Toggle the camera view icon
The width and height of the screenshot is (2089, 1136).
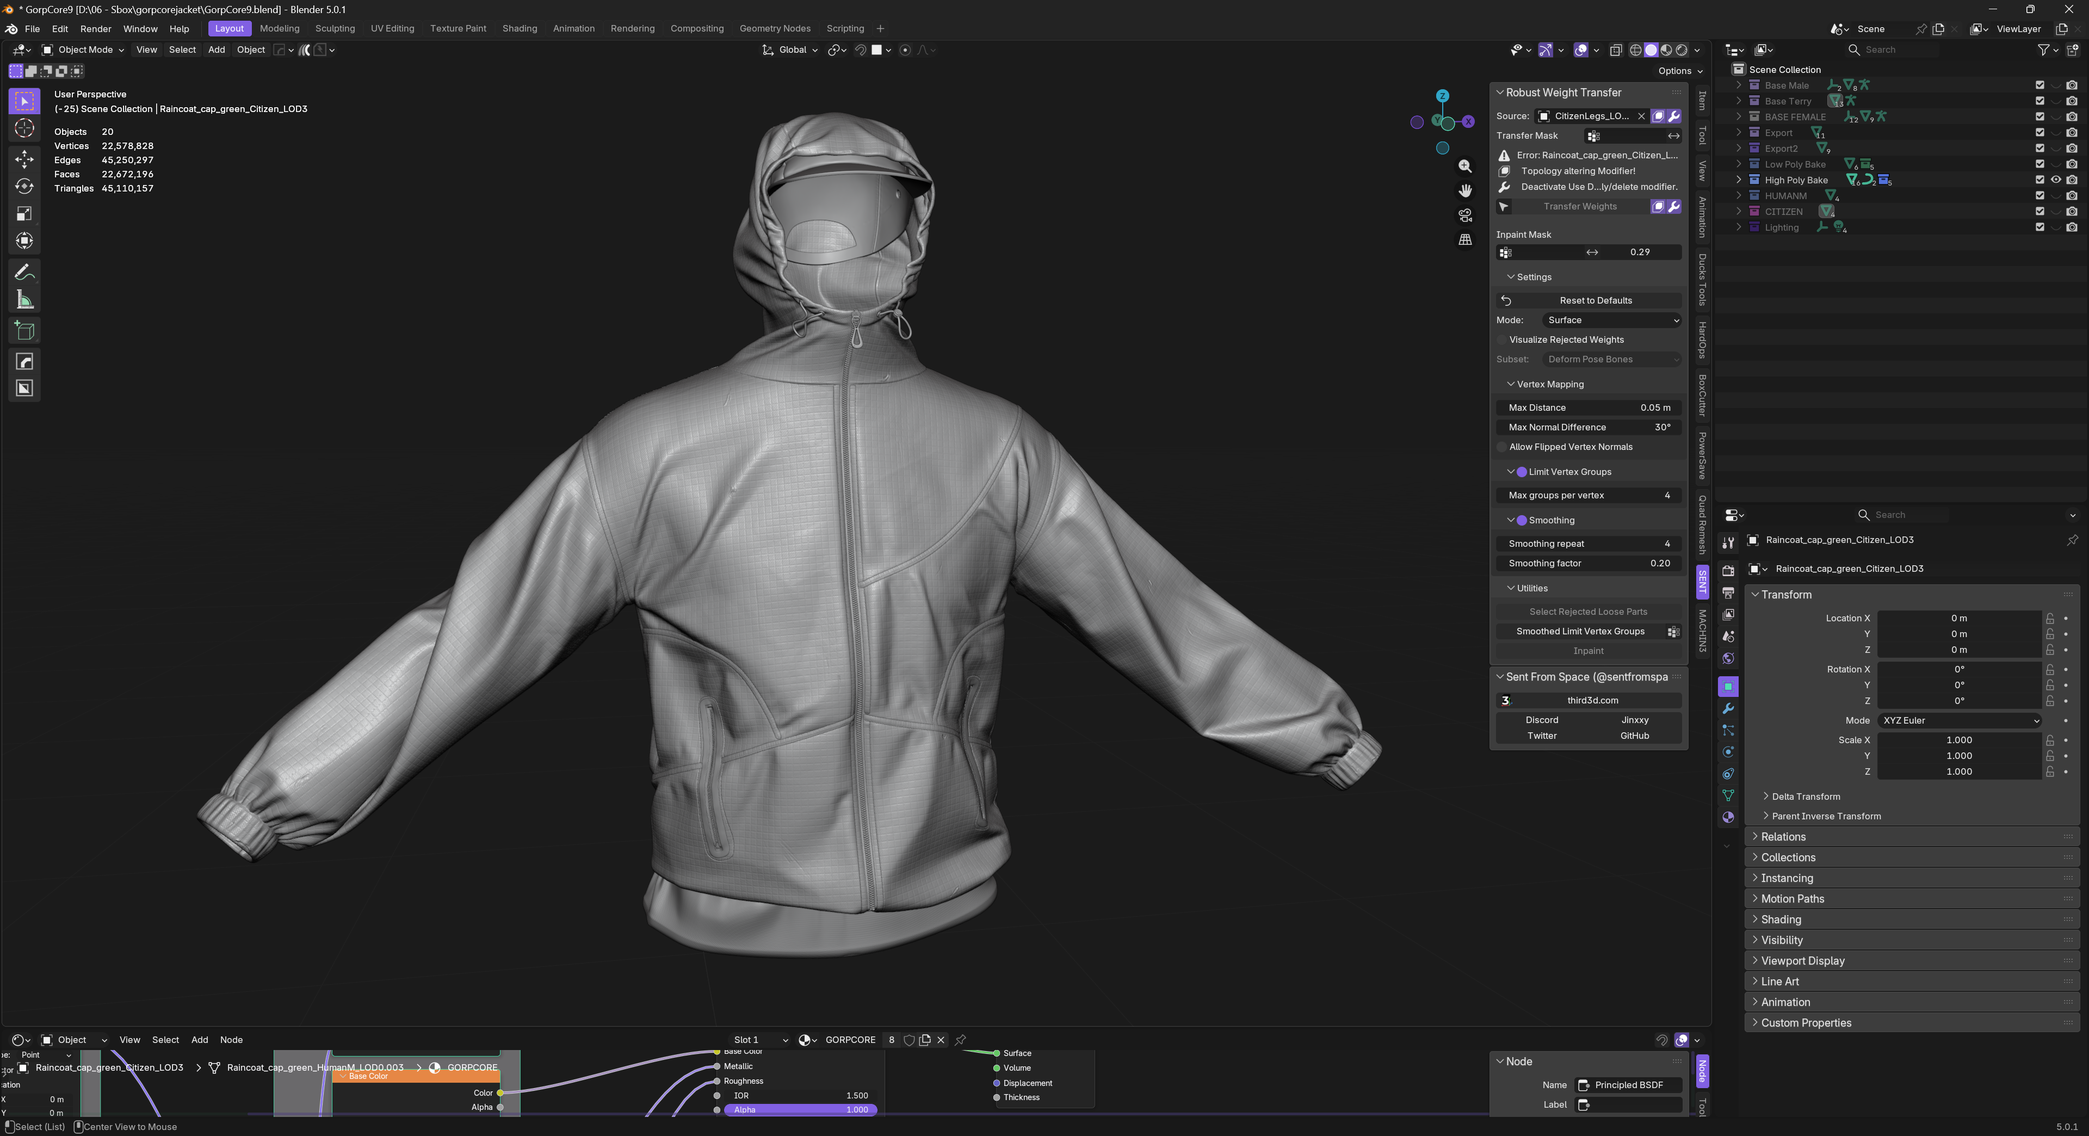click(x=1464, y=215)
